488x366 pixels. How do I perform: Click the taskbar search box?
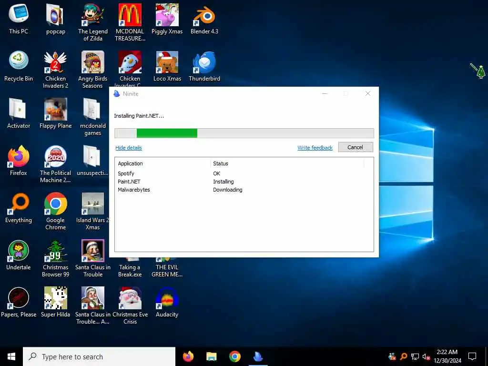99,356
